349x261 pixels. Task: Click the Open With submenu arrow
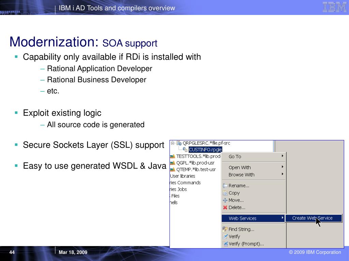283,167
